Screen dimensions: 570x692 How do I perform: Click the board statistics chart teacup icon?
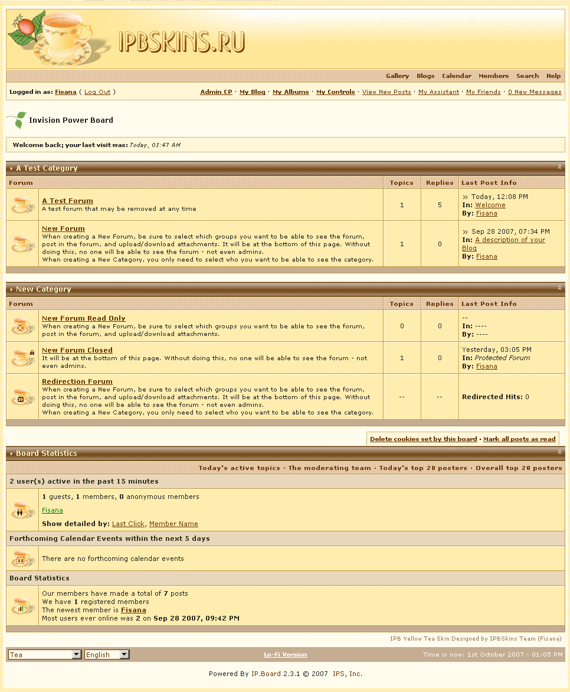coord(23,606)
